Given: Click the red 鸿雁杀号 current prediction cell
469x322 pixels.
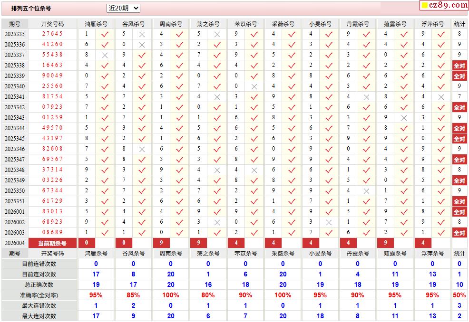Looking at the screenshot, I should 87,243.
